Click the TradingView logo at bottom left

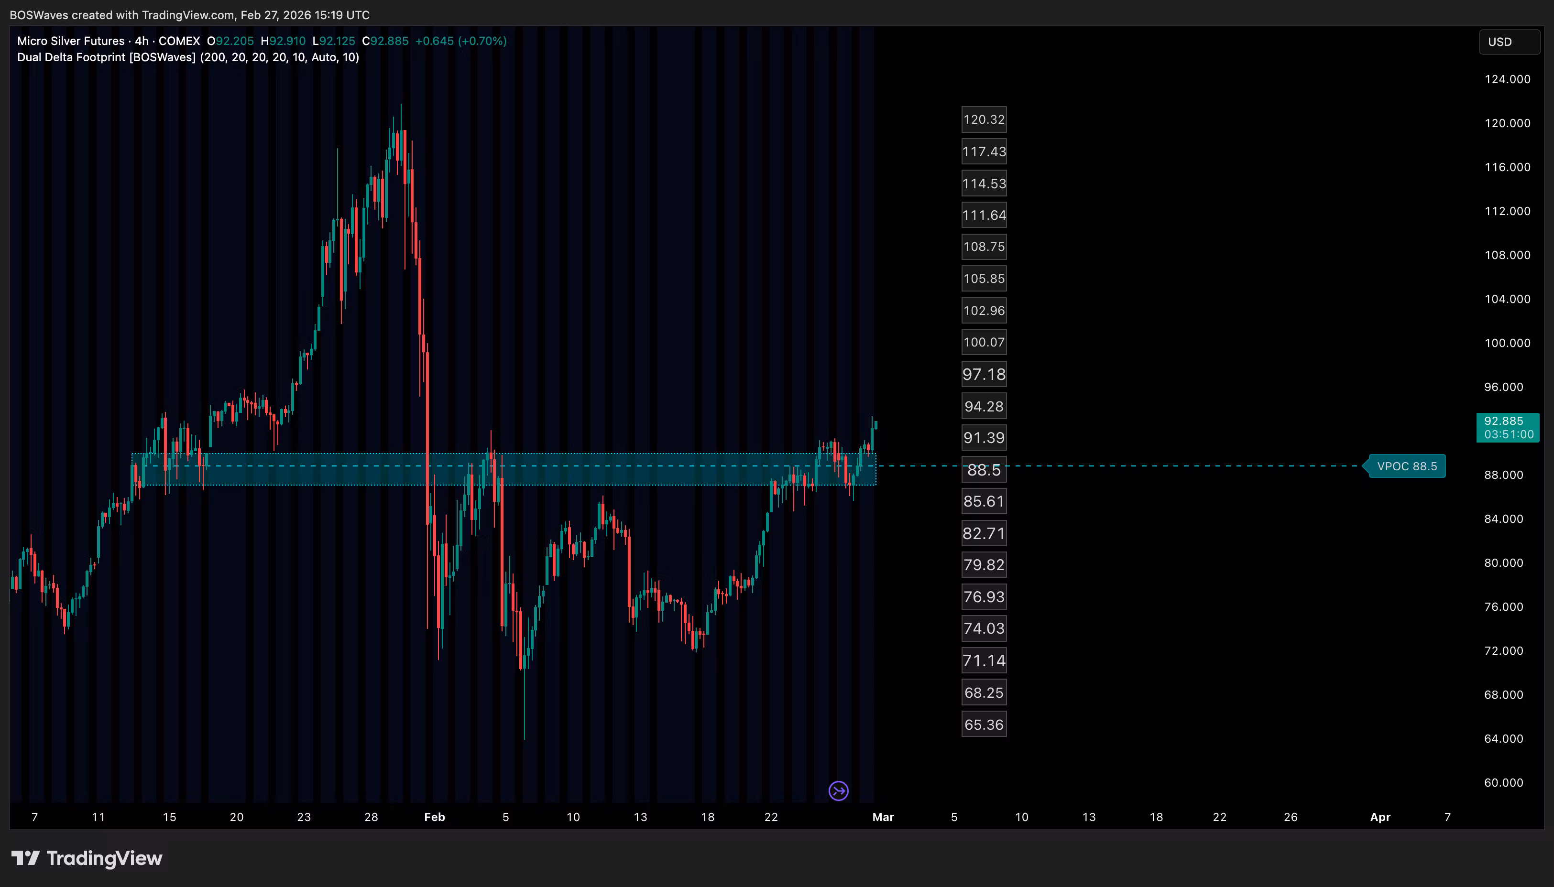pyautogui.click(x=87, y=858)
